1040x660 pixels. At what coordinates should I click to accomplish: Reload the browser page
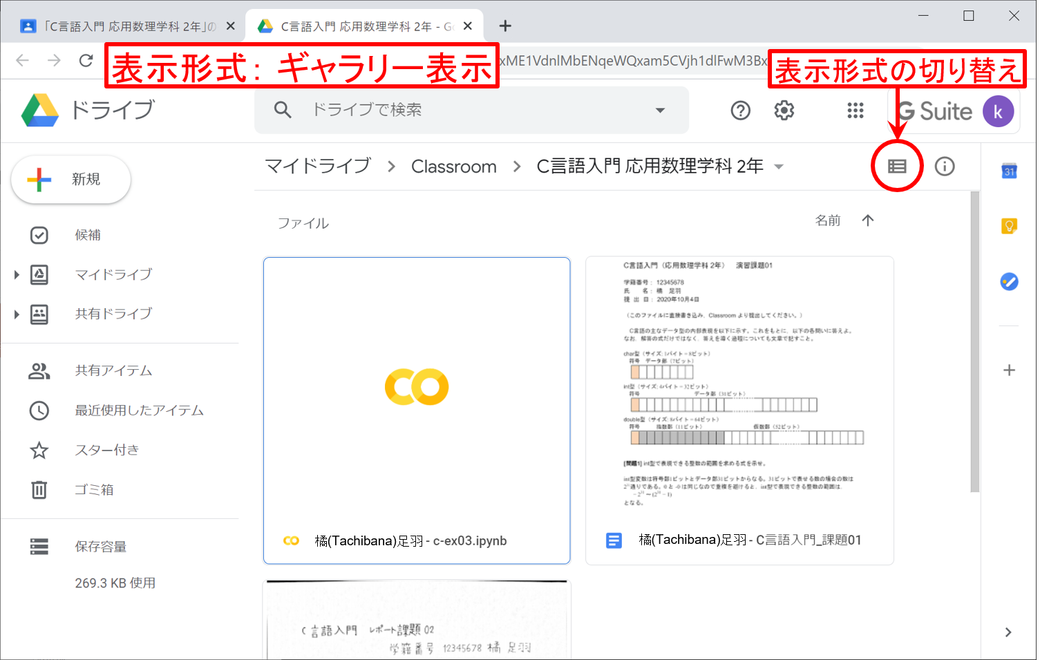point(86,60)
